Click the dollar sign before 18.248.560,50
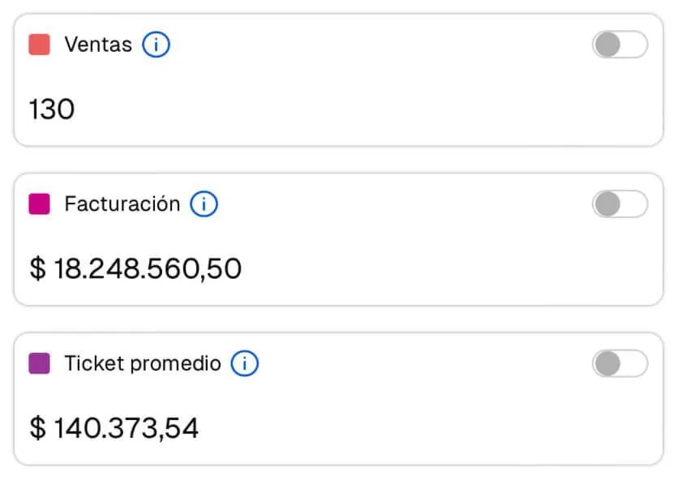 coord(37,268)
